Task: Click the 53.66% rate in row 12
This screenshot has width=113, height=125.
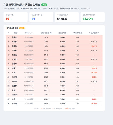Action: 62,86
